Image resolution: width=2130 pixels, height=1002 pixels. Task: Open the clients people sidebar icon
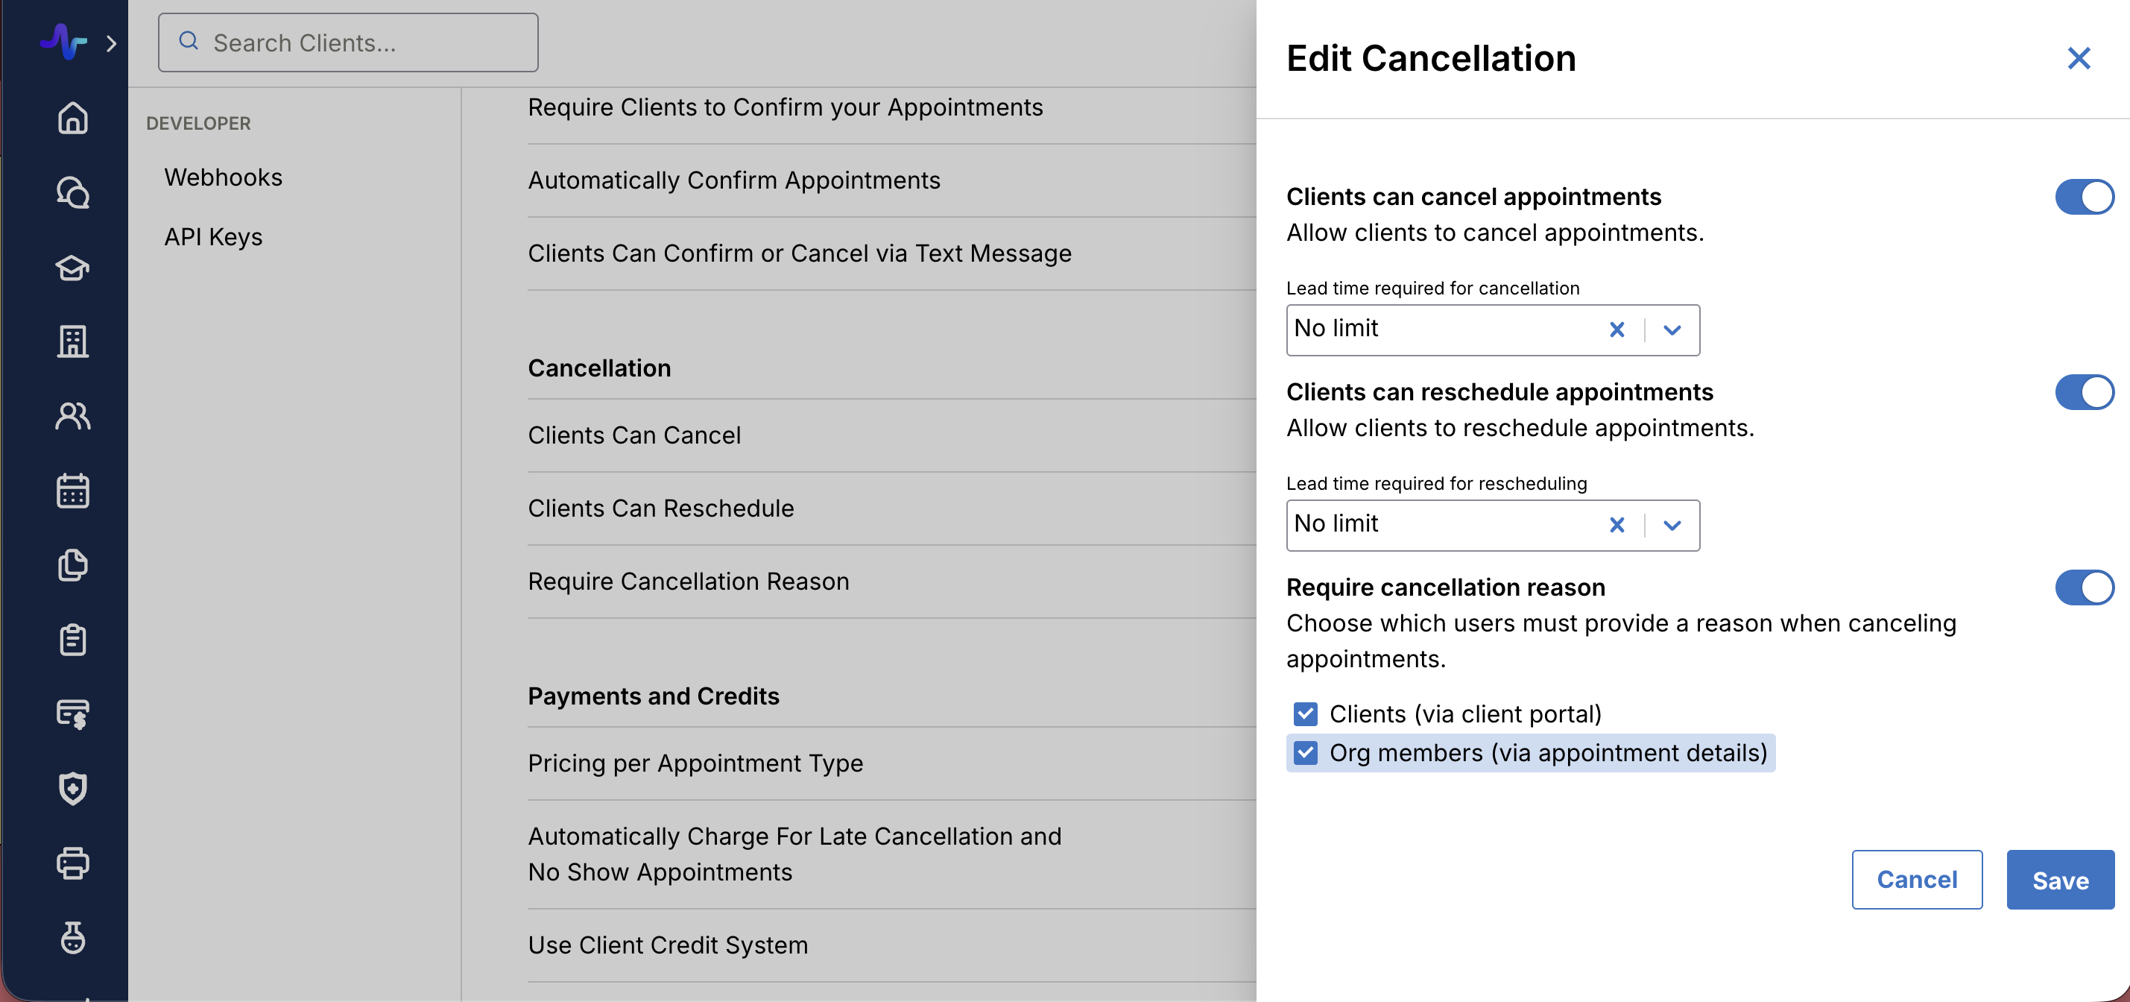coord(73,416)
